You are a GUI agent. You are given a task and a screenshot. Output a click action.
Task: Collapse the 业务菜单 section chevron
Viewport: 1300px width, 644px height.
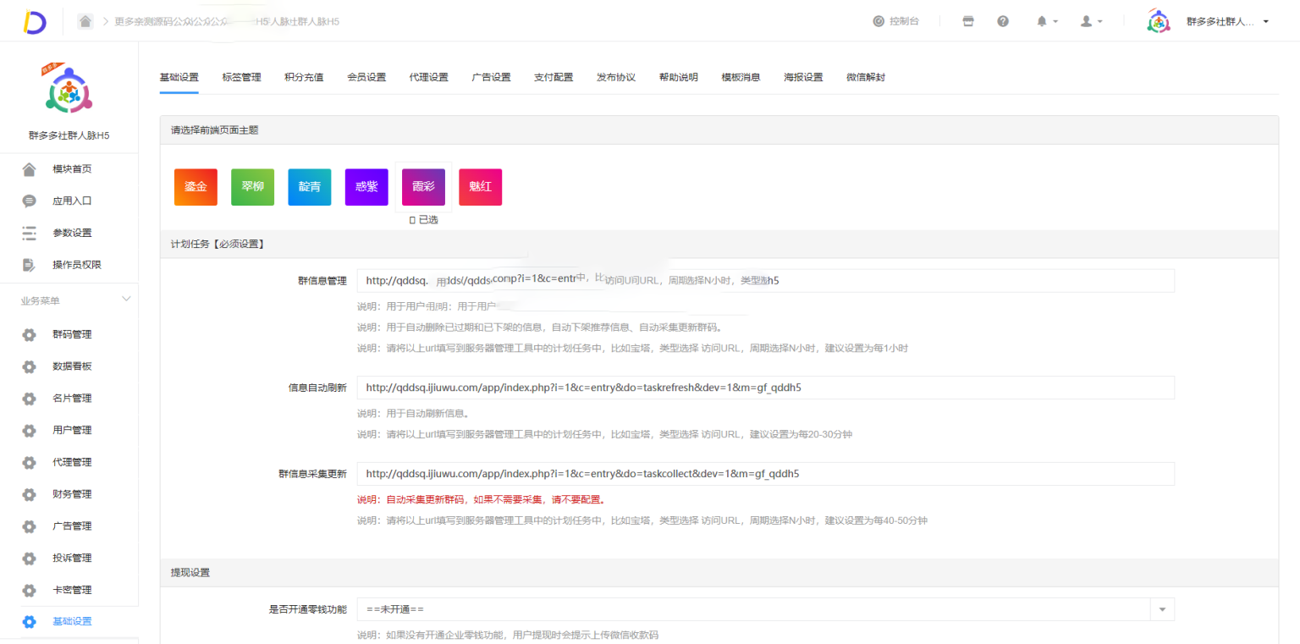pyautogui.click(x=127, y=300)
